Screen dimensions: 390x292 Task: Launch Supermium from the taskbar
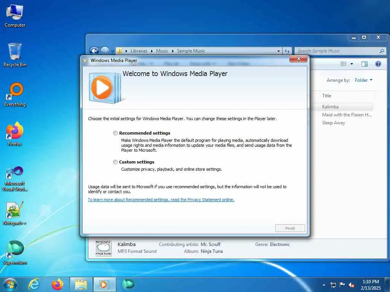pyautogui.click(x=128, y=284)
